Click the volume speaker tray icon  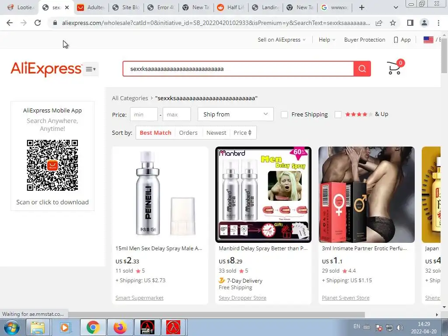click(x=400, y=327)
